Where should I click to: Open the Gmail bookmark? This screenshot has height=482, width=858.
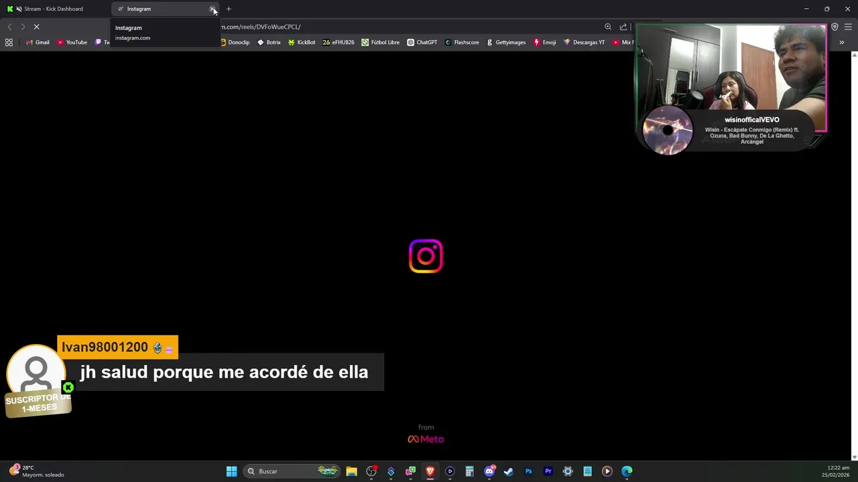tap(38, 42)
